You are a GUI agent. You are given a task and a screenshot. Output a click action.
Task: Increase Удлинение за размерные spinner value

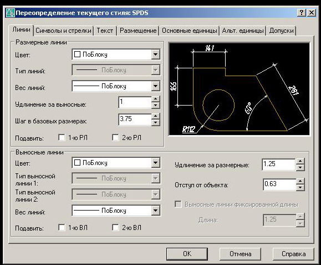coord(300,161)
